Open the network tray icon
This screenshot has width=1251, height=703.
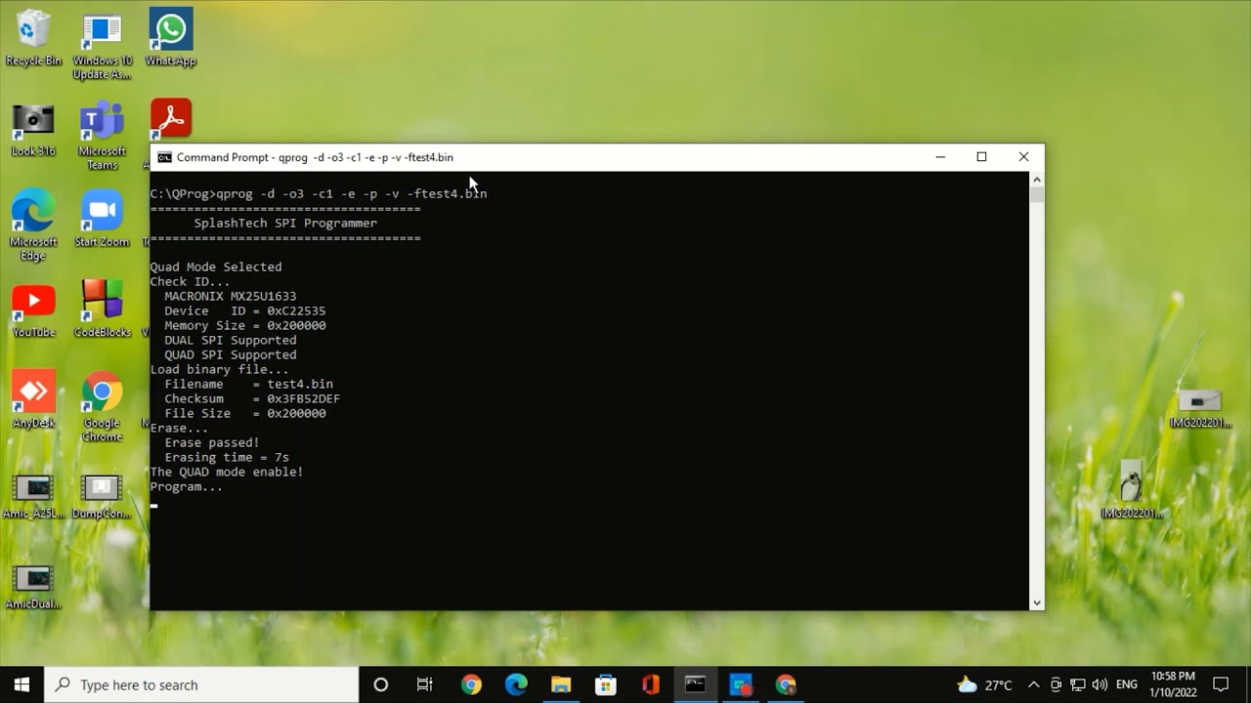[1078, 684]
